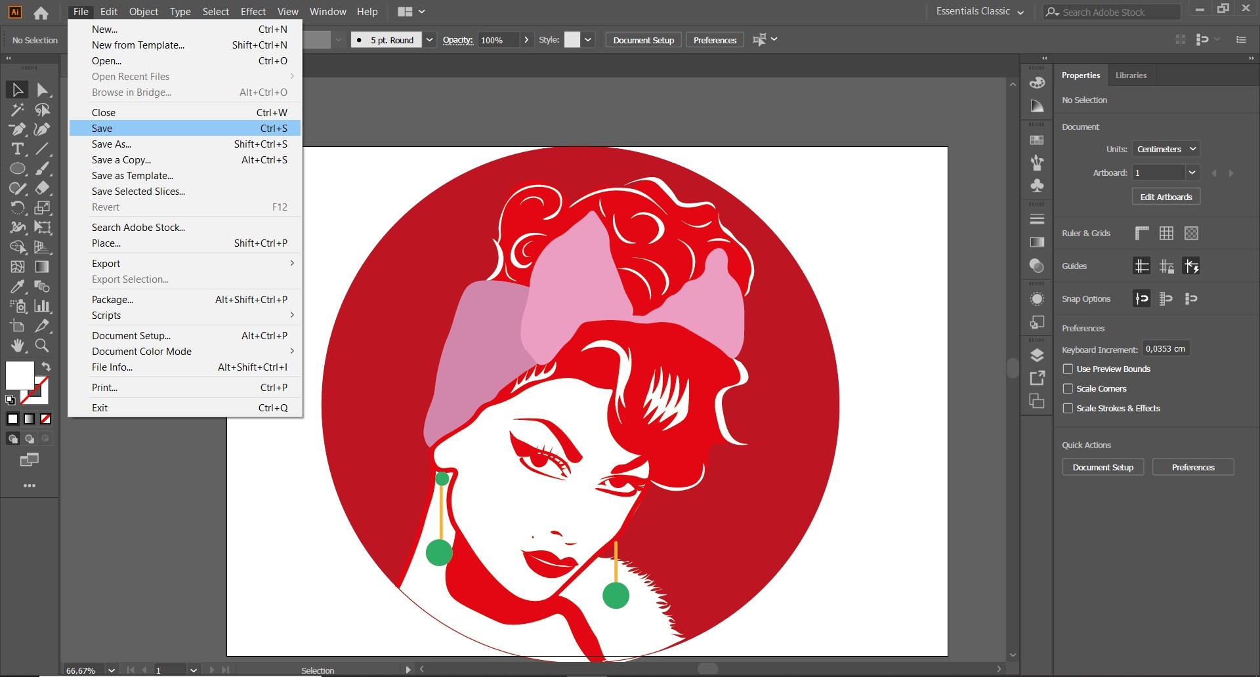Screen dimensions: 1260x677
Task: Open the Symbols panel club icon
Action: 1037,186
